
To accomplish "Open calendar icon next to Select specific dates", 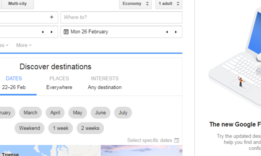I will 177,140.
